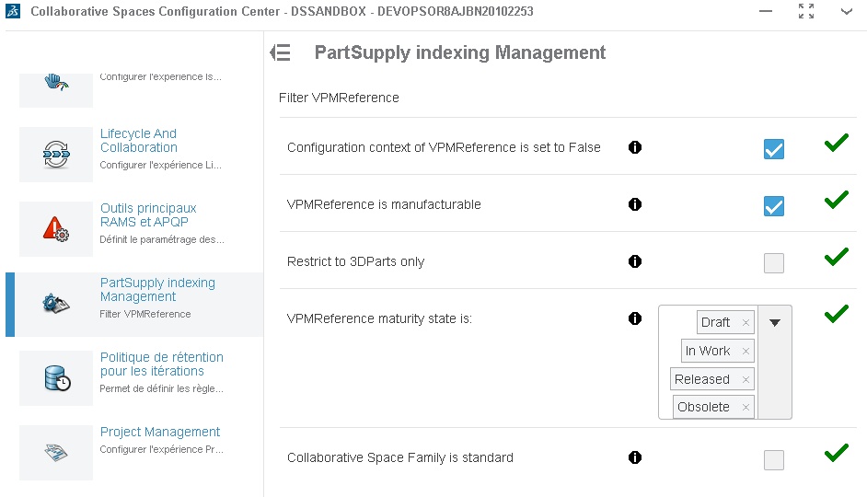Screen dimensions: 867x497
Task: Remove the Obsolete maturity state tag
Action: 746,407
